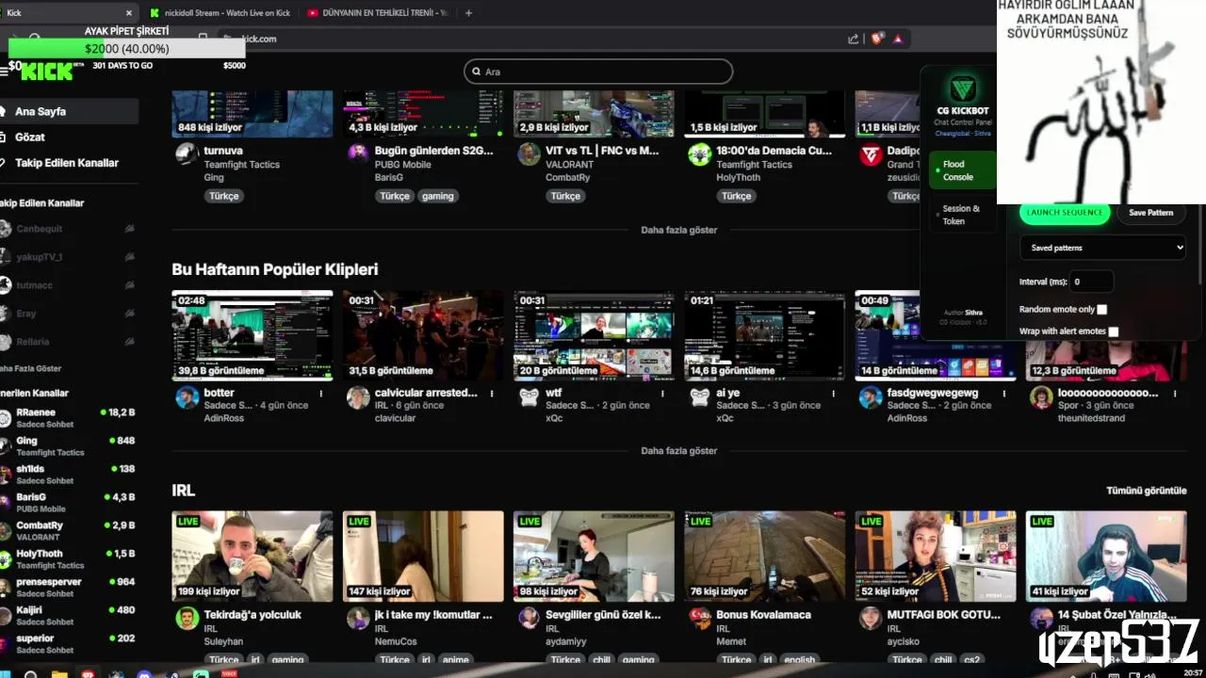Toggle notification bell for Canbequit channel
Viewport: 1206px width, 678px height.
tap(129, 229)
